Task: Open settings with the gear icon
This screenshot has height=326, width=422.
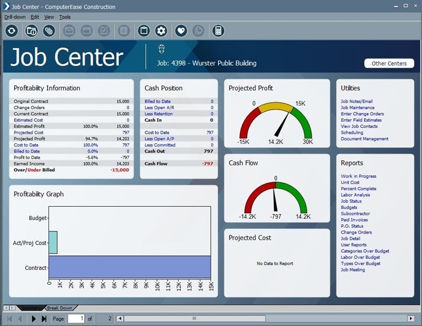Action: point(161,30)
